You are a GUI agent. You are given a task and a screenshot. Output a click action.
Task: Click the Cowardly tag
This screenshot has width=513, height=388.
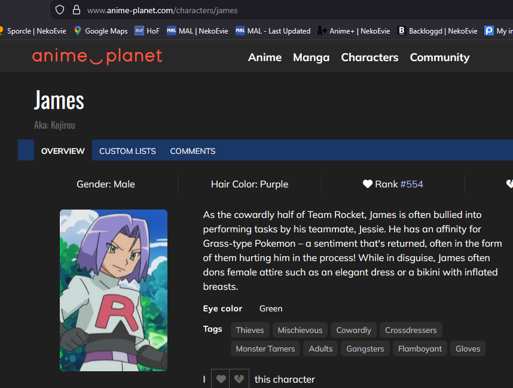click(354, 330)
